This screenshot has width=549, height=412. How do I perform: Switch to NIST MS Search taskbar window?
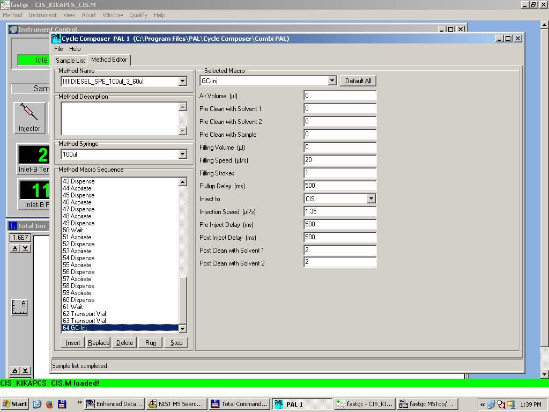click(176, 404)
